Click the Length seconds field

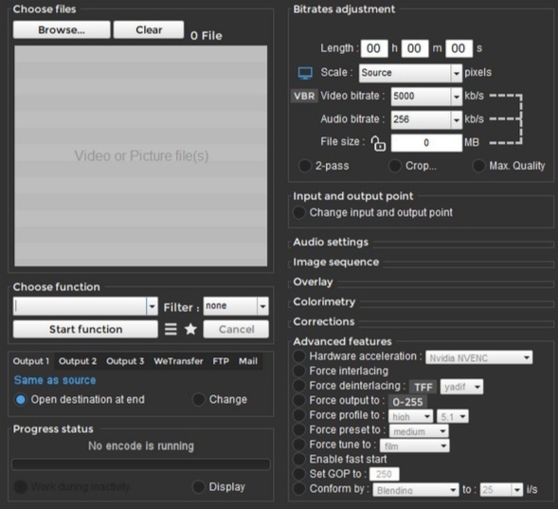click(x=459, y=48)
